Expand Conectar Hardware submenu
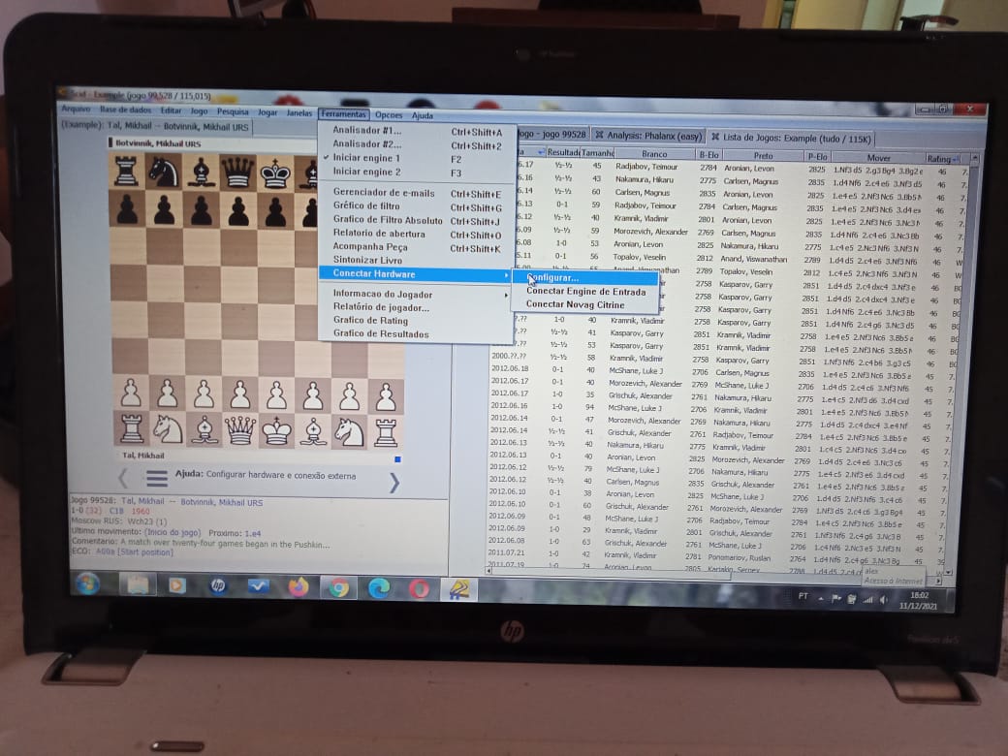The image size is (1008, 756). (417, 274)
